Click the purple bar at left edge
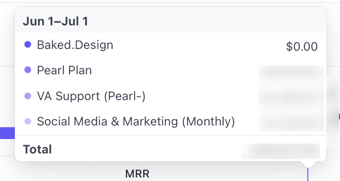 pyautogui.click(x=7, y=133)
